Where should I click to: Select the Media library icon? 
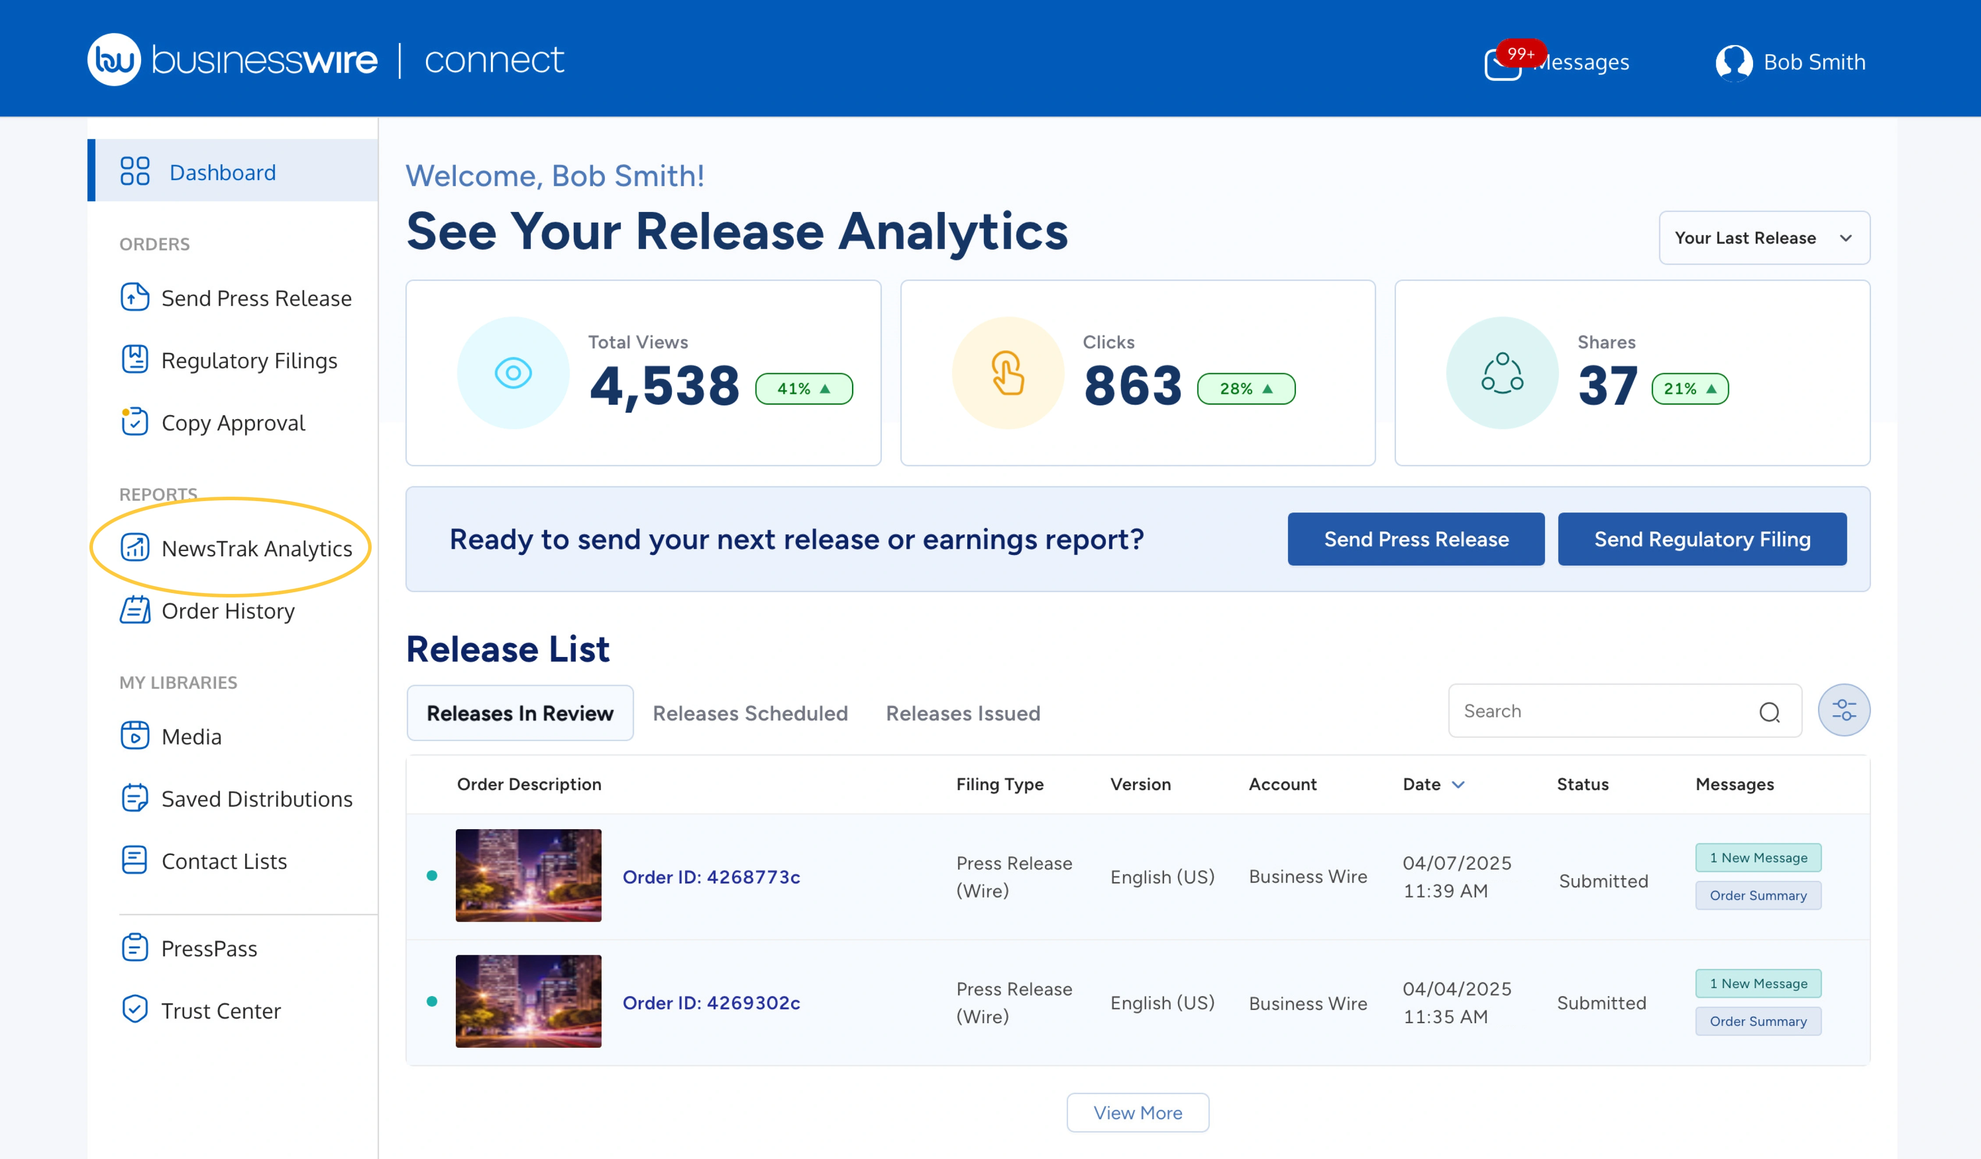click(135, 735)
